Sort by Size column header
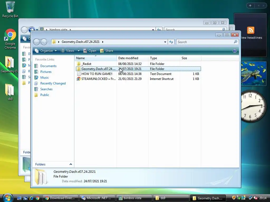 pos(190,58)
